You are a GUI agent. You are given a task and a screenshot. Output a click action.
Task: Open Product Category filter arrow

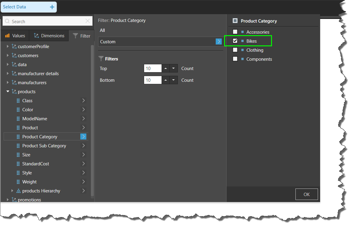tap(83, 137)
